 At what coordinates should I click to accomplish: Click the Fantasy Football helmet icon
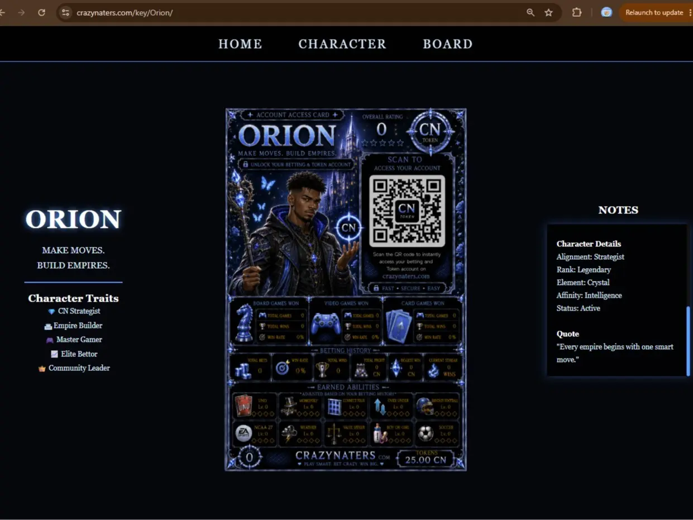(424, 406)
